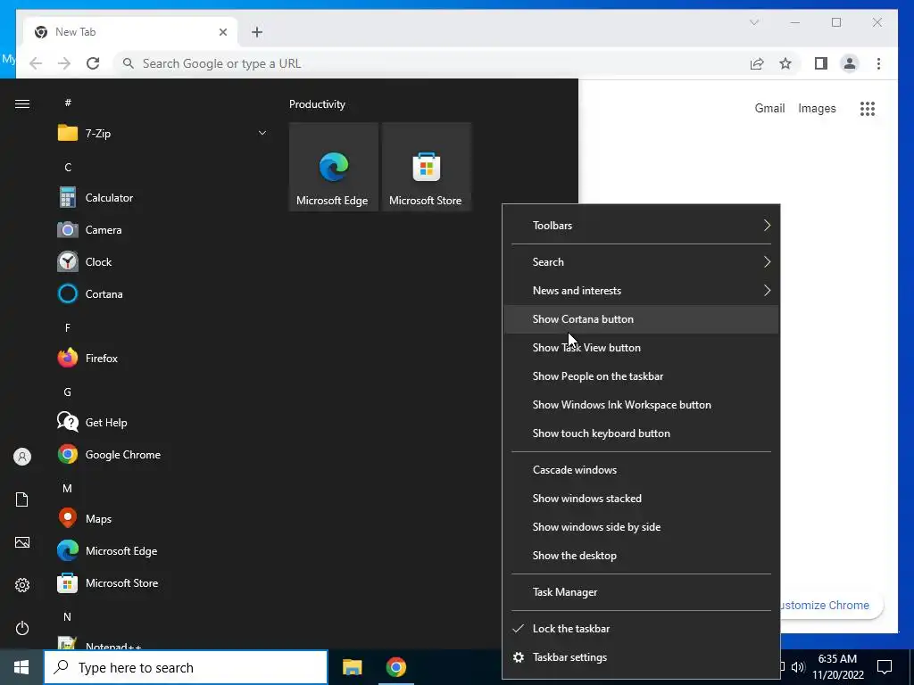
Task: Open Chrome tab search dropdown arrow
Action: 753,22
